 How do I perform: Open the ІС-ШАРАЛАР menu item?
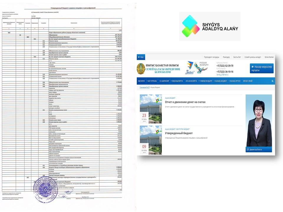[164, 81]
